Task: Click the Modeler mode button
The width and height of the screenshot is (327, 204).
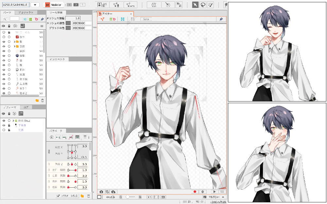Action: [x=53, y=5]
